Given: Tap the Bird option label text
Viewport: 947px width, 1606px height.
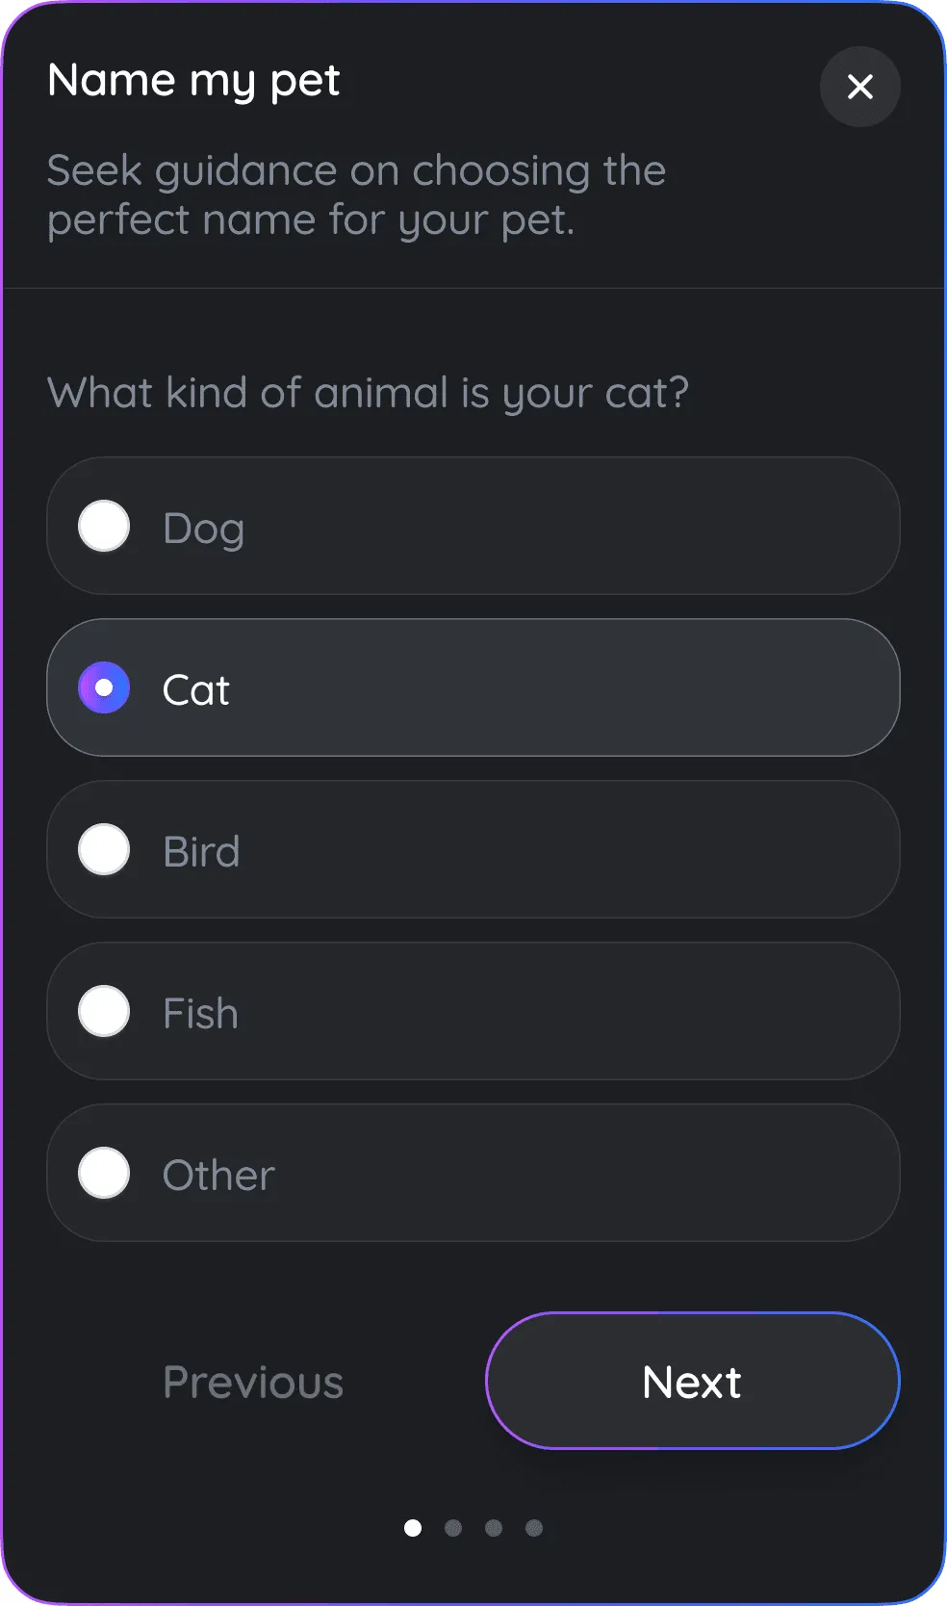Looking at the screenshot, I should pyautogui.click(x=201, y=851).
